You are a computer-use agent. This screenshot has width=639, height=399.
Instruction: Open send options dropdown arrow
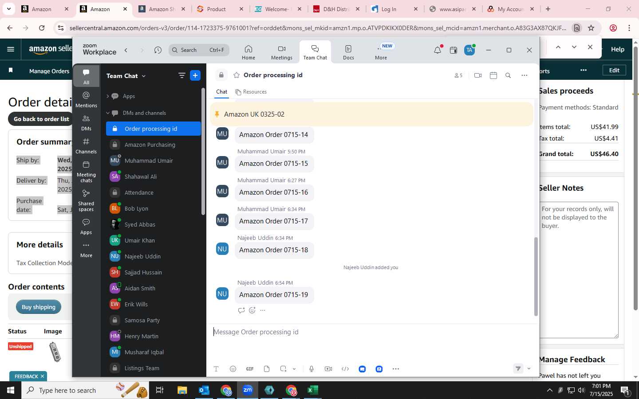pos(529,368)
